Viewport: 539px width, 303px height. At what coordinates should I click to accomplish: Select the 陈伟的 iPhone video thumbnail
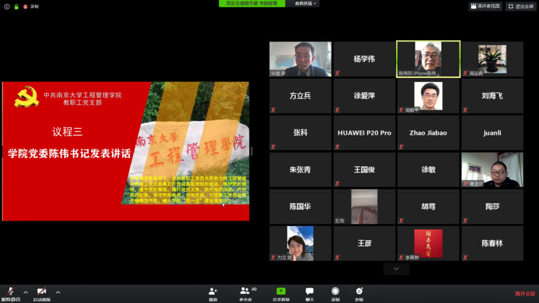[428, 59]
